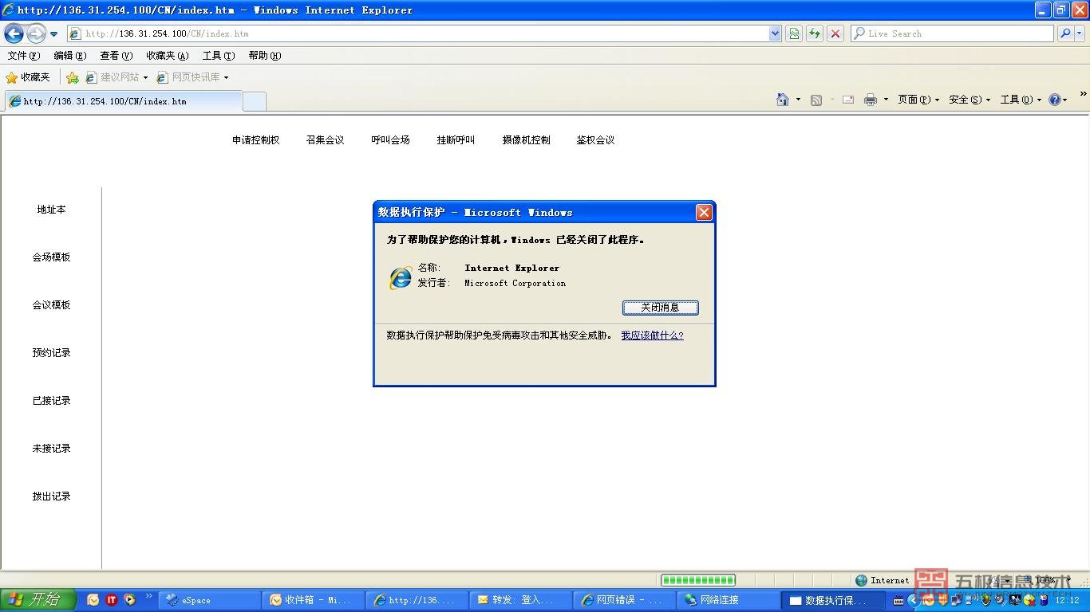1090x612 pixels.
Task: Click the add-to-favorites-bar star icon
Action: (73, 77)
